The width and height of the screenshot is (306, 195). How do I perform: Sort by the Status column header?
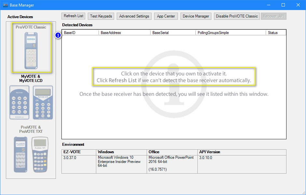(x=276, y=33)
